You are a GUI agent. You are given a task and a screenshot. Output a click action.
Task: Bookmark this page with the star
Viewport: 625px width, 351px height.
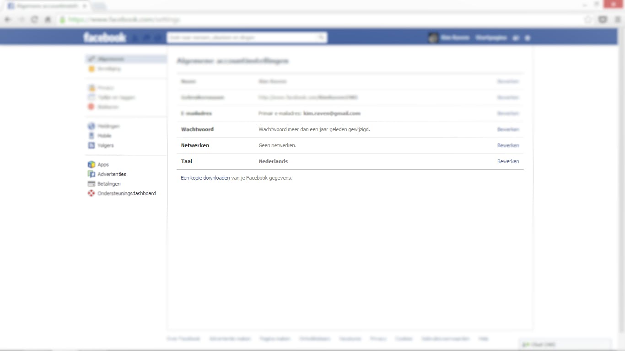pos(588,20)
